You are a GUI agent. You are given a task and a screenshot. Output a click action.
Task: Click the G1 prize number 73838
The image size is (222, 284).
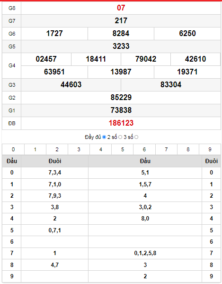point(121,110)
